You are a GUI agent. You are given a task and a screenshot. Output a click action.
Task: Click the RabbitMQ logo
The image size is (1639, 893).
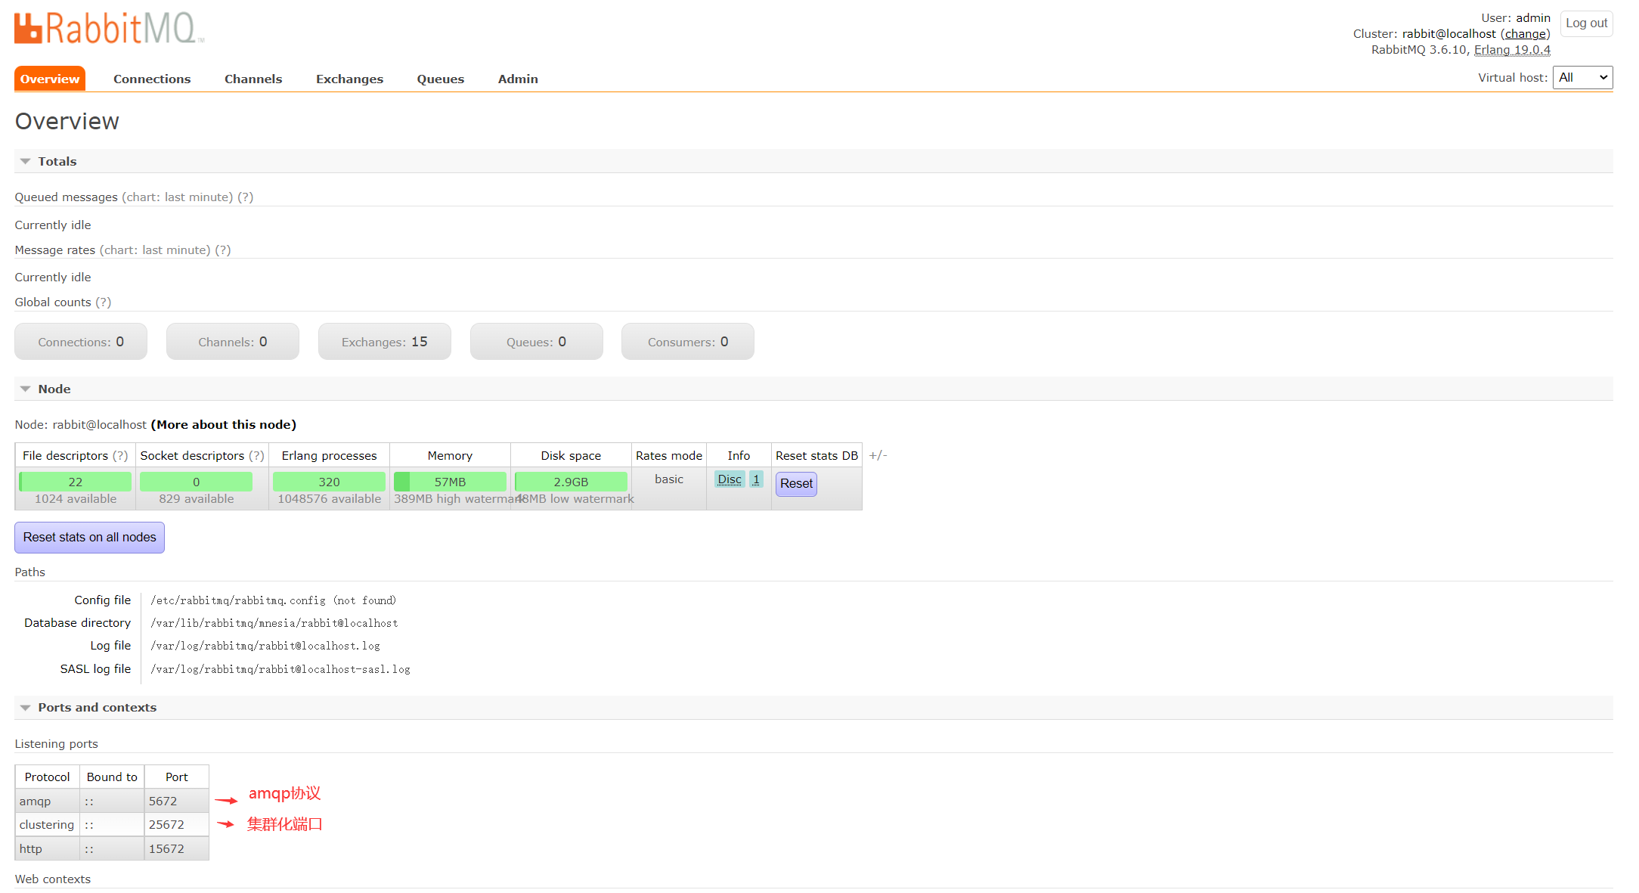coord(109,29)
